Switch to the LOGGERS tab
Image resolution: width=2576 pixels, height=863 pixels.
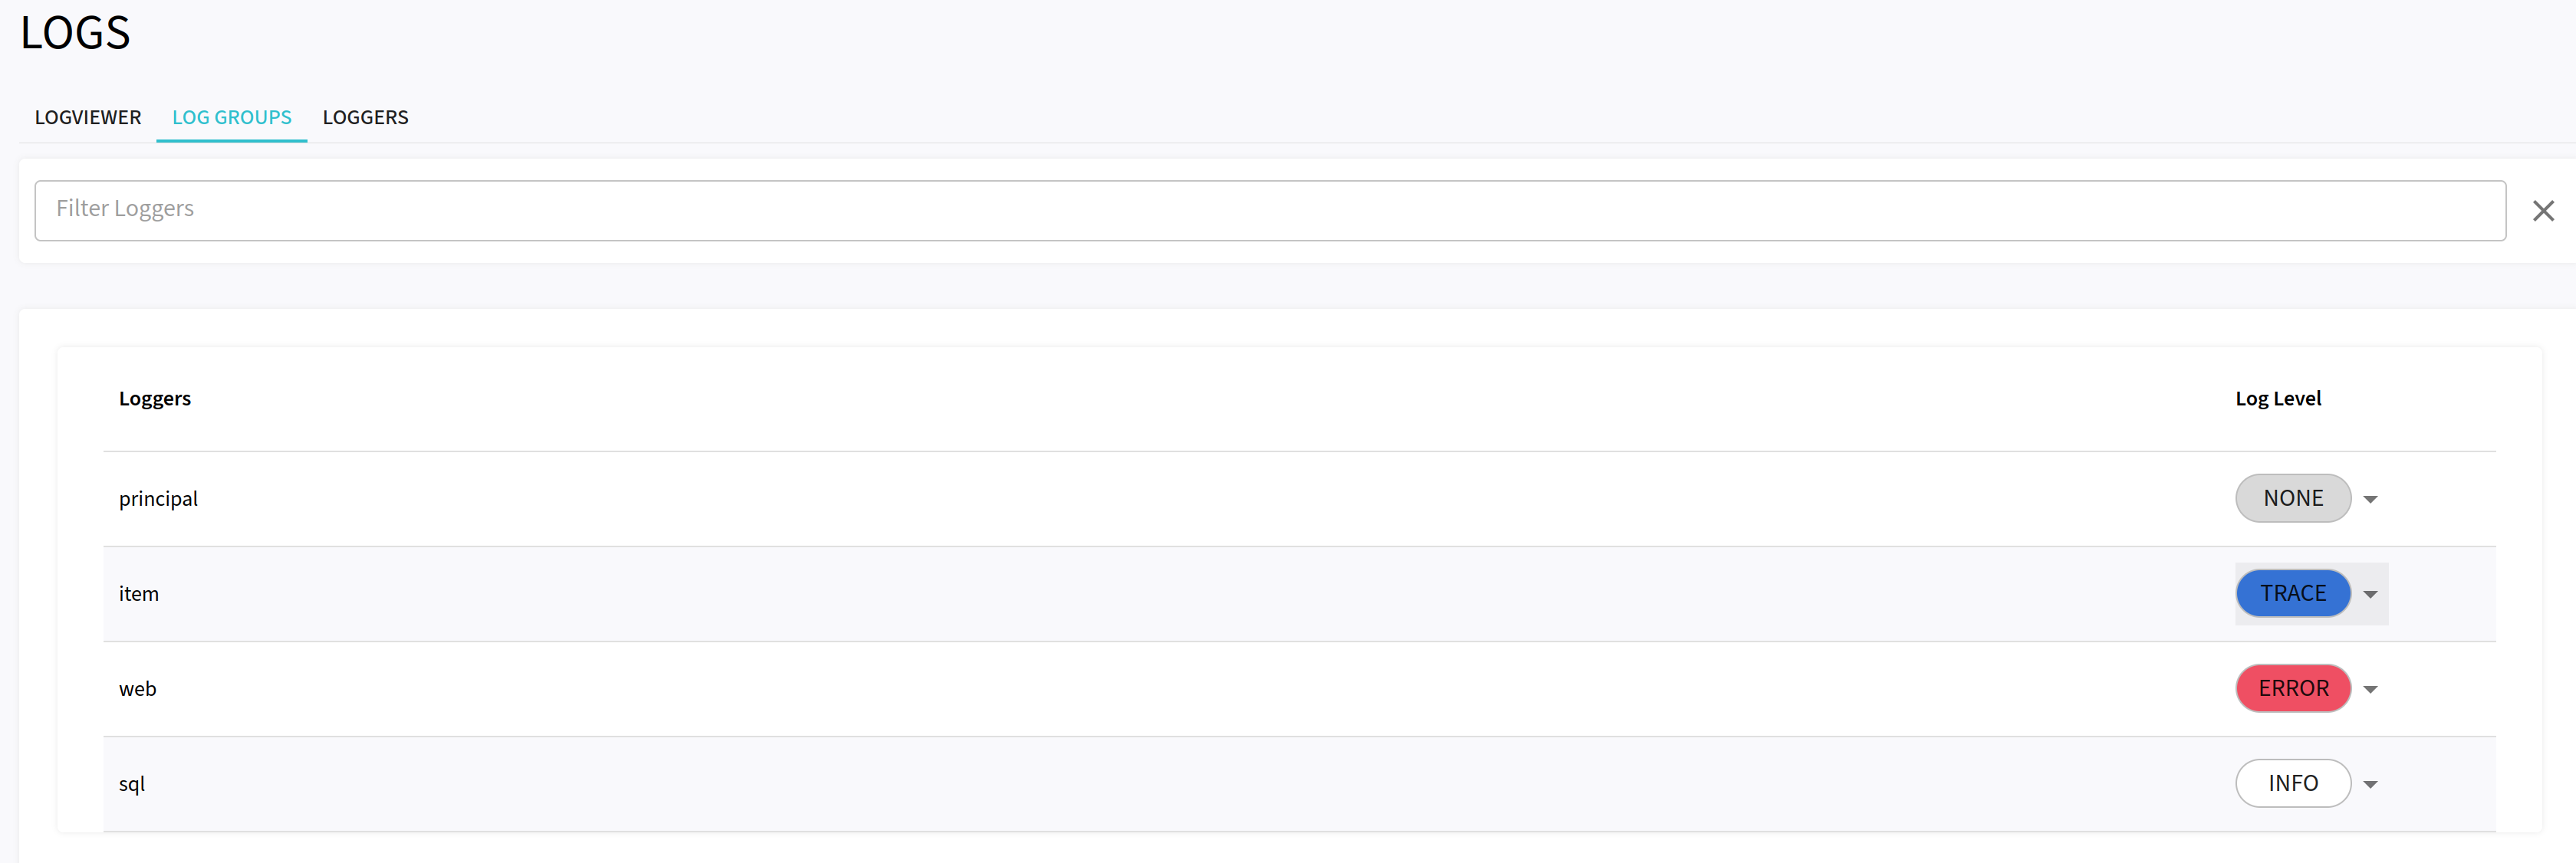click(x=365, y=116)
